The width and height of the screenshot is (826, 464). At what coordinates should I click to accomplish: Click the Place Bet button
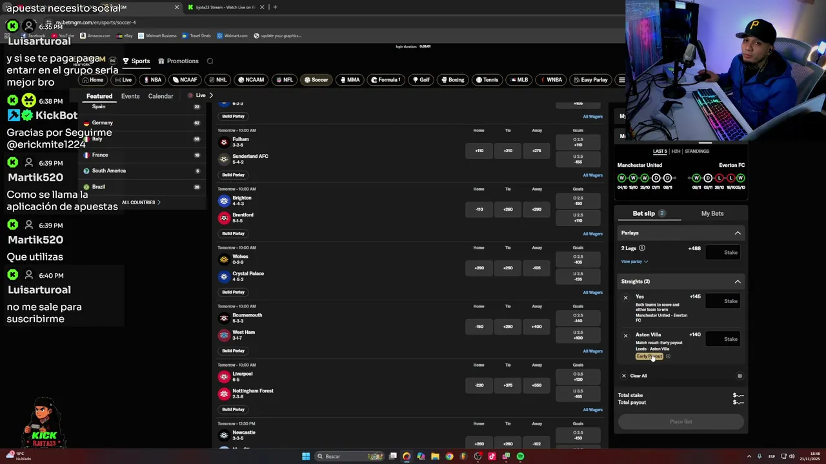click(x=681, y=421)
